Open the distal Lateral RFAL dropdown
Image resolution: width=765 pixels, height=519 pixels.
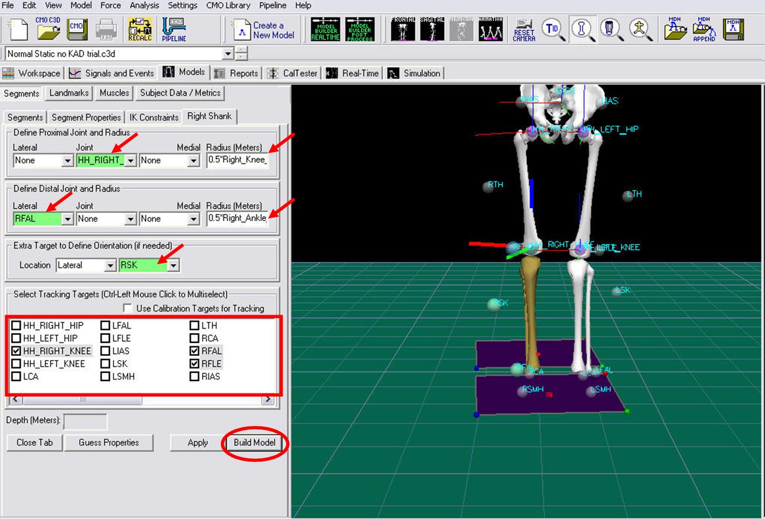(67, 219)
